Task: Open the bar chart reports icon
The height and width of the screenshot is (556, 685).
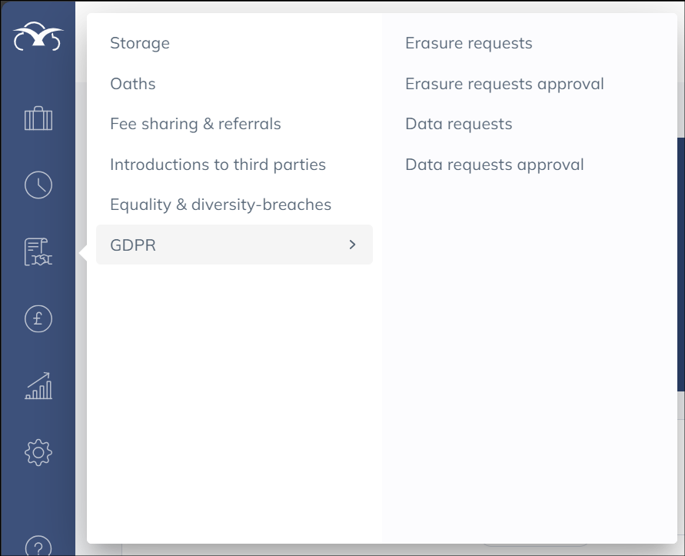Action: click(38, 386)
